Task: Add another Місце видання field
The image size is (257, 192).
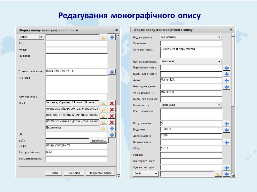Action: [227, 124]
